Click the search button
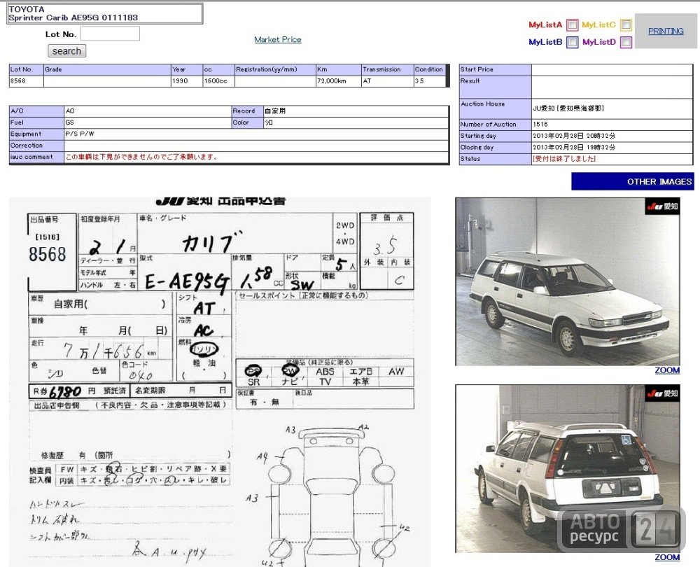Screen dimensions: 700x567 click(67, 51)
